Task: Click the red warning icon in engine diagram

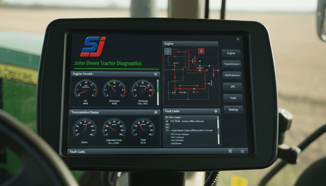Action: [x=201, y=51]
